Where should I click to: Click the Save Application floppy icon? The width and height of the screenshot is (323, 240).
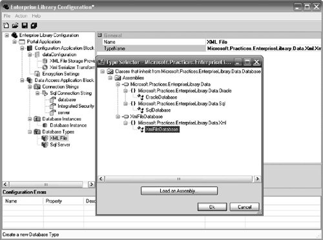click(25, 26)
